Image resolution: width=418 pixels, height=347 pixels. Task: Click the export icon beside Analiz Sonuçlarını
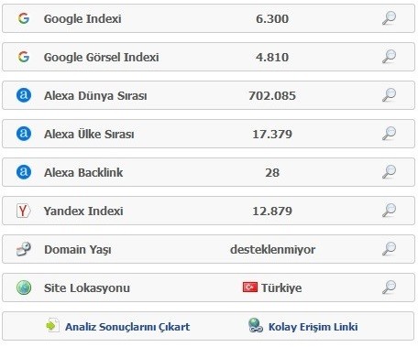point(52,325)
